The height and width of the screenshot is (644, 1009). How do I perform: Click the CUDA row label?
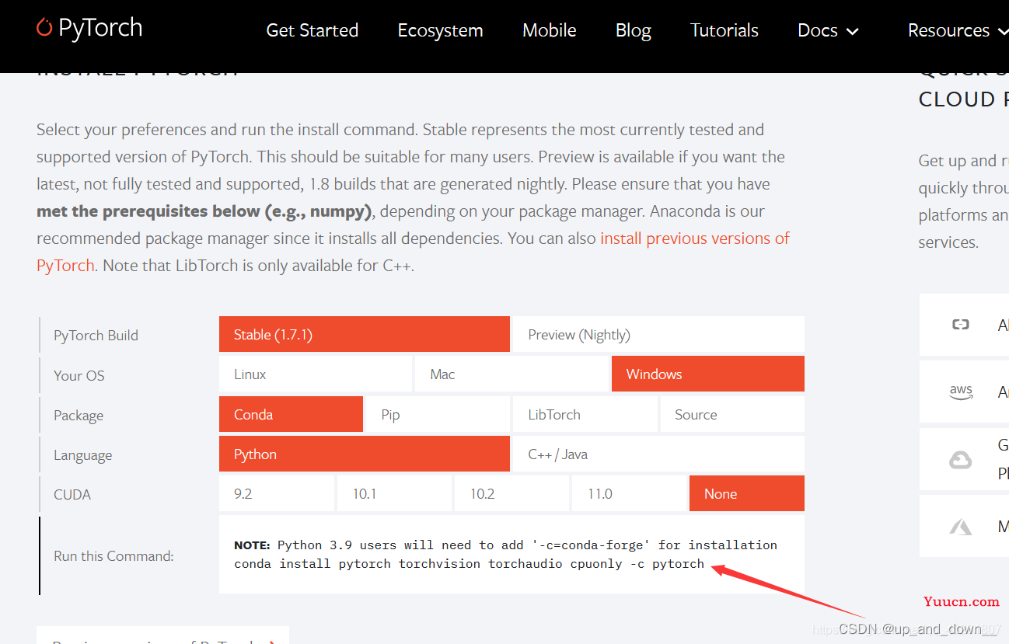pyautogui.click(x=72, y=494)
